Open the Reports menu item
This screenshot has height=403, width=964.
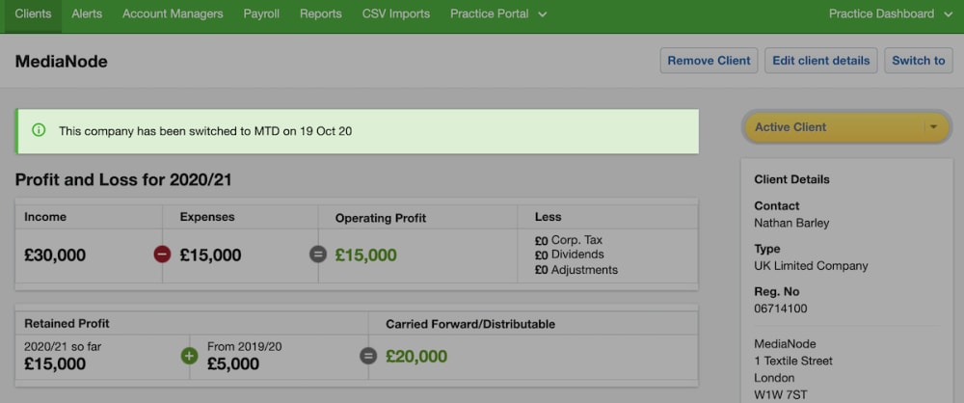320,14
